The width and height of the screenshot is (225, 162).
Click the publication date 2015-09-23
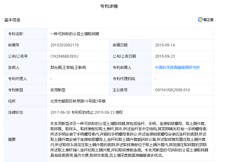point(165,56)
